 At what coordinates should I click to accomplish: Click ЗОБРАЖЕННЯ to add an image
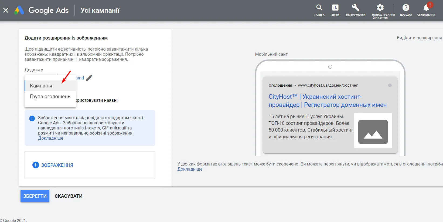[x=57, y=165]
